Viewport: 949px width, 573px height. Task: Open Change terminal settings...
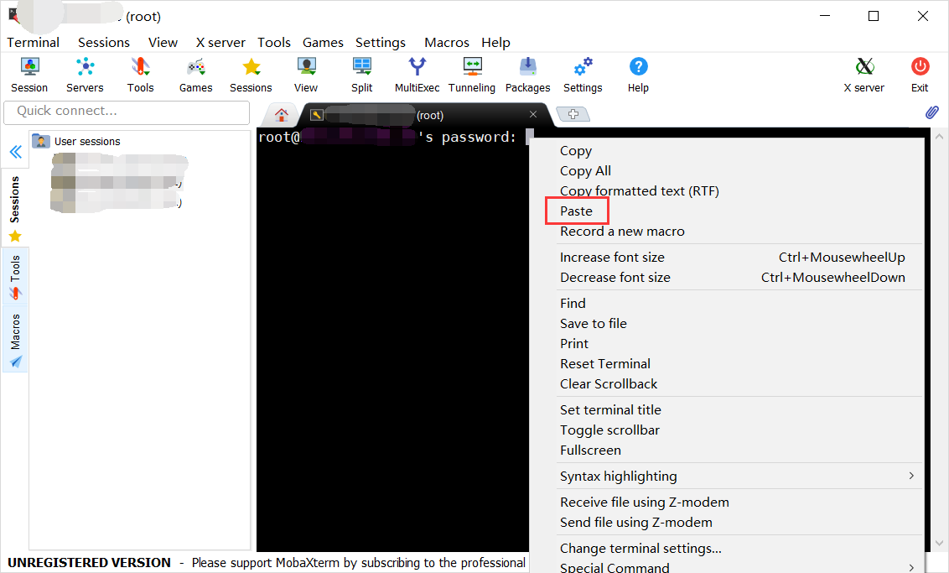739,548
